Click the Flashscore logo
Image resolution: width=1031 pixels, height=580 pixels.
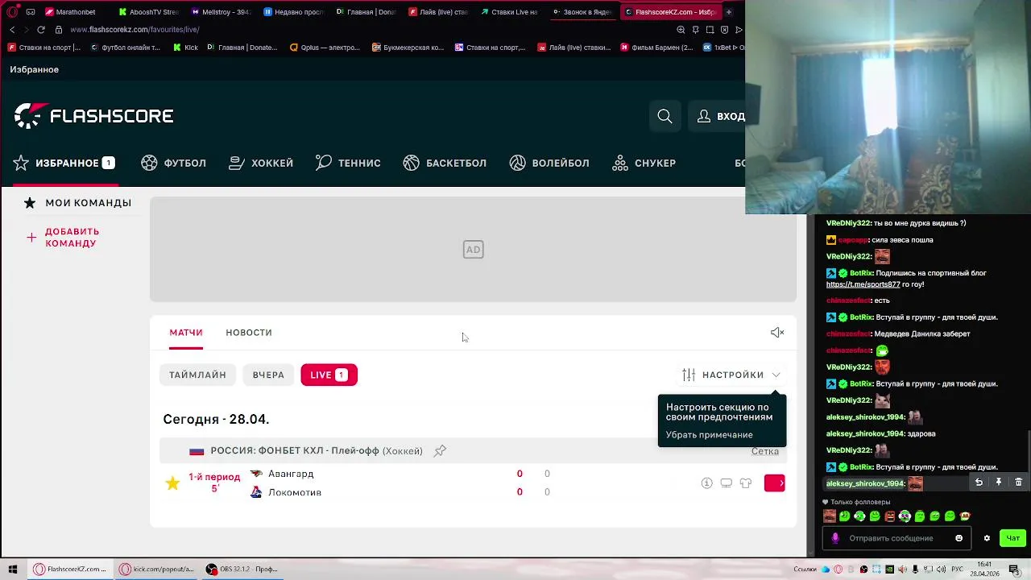[94, 116]
